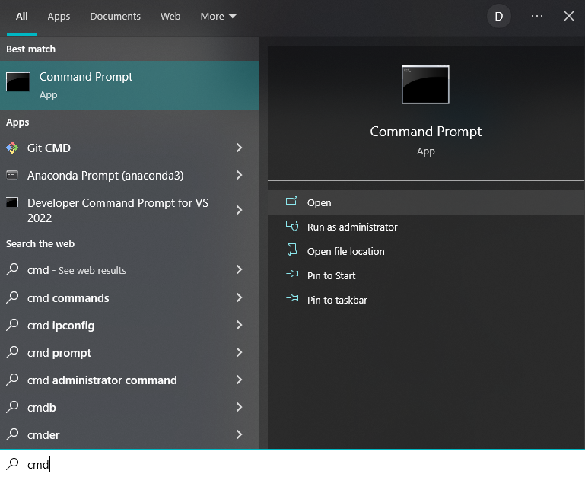Switch to the Web filter tab
The width and height of the screenshot is (585, 477).
point(170,17)
